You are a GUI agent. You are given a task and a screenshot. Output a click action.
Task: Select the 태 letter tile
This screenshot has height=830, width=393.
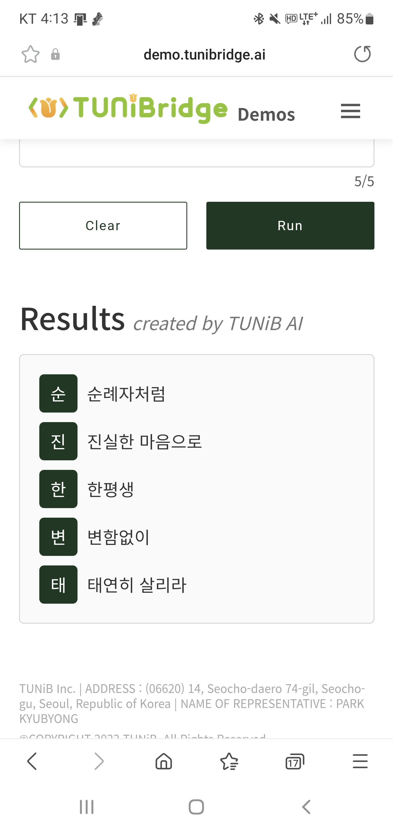[58, 585]
